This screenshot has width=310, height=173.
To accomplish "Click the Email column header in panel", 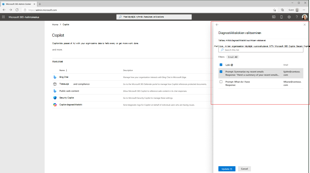I will (286, 65).
